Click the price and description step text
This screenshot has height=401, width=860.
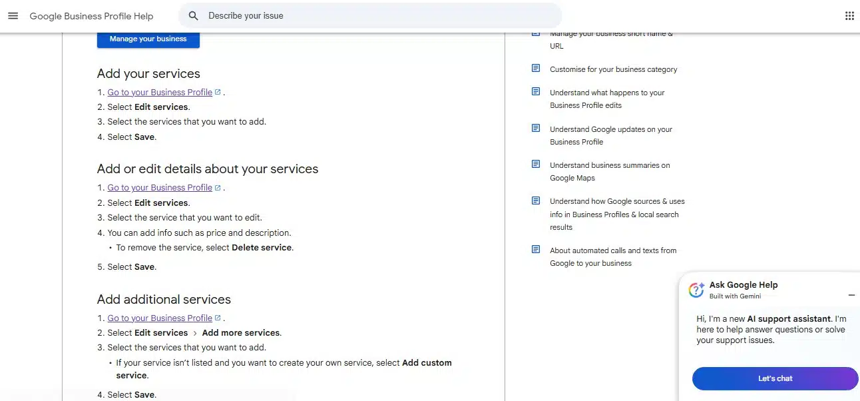199,233
